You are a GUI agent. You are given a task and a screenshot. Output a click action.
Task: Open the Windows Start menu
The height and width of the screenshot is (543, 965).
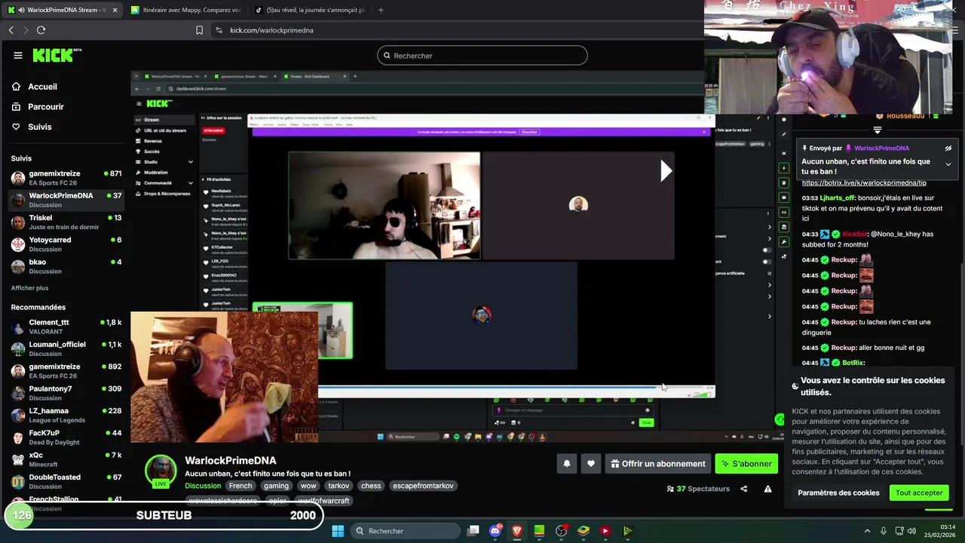(338, 531)
